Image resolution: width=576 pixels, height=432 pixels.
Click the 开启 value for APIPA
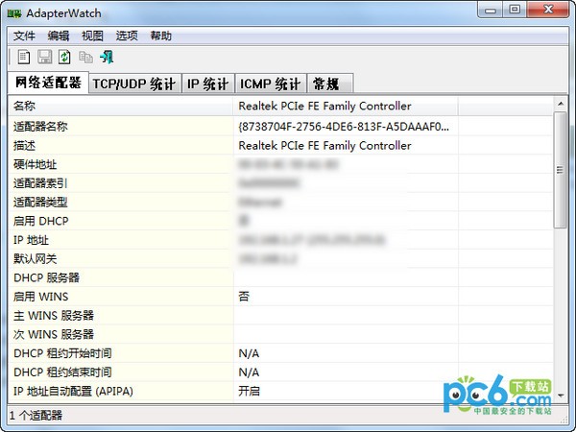[249, 392]
